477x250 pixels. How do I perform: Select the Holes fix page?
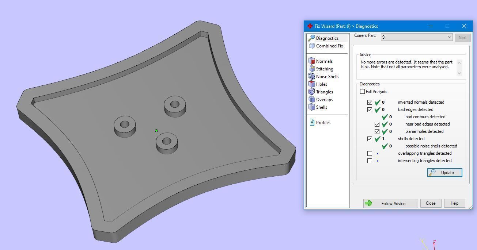(x=322, y=84)
